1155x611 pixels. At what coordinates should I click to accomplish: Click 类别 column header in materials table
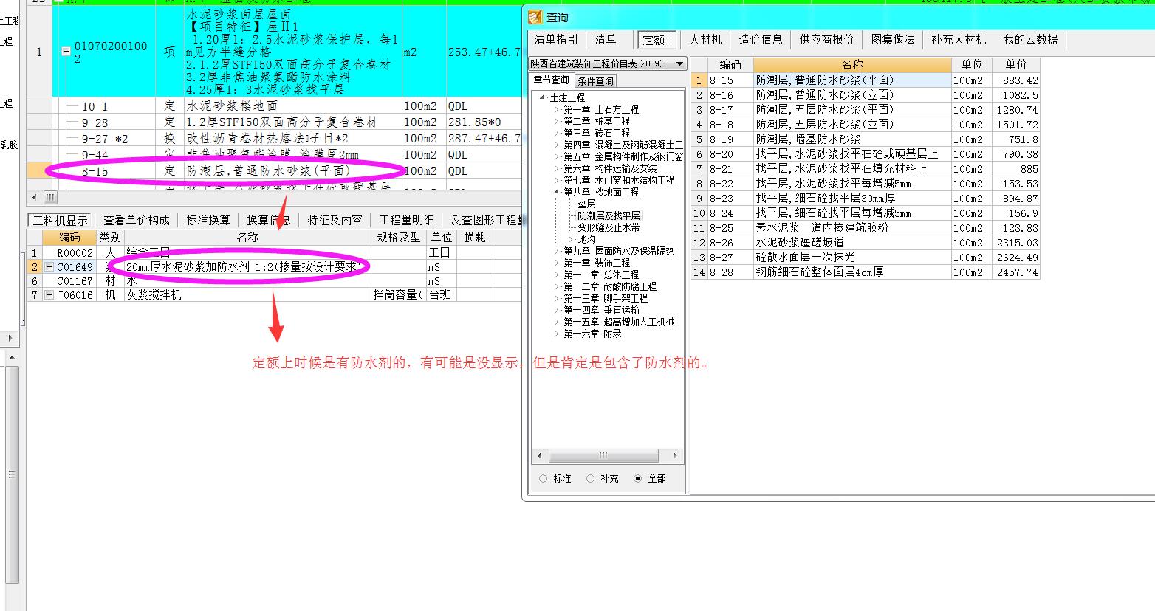[110, 237]
